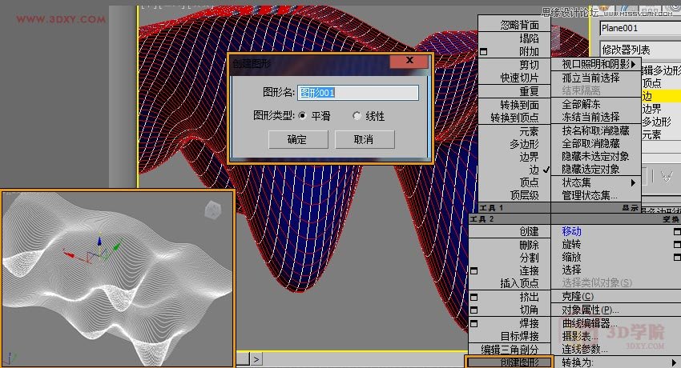Click the show end result icon below modifier stack

pos(667,176)
